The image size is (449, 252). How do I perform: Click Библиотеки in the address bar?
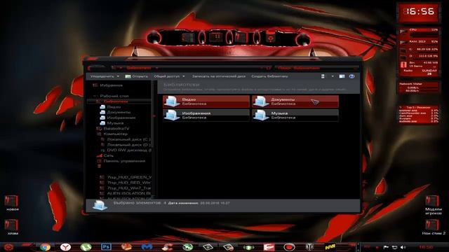(139, 68)
